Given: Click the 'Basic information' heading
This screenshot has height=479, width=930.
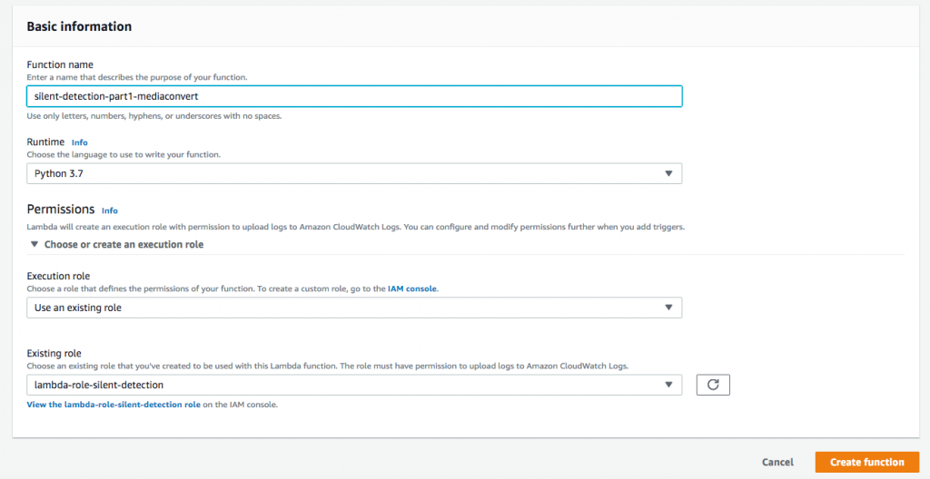Looking at the screenshot, I should (x=79, y=26).
